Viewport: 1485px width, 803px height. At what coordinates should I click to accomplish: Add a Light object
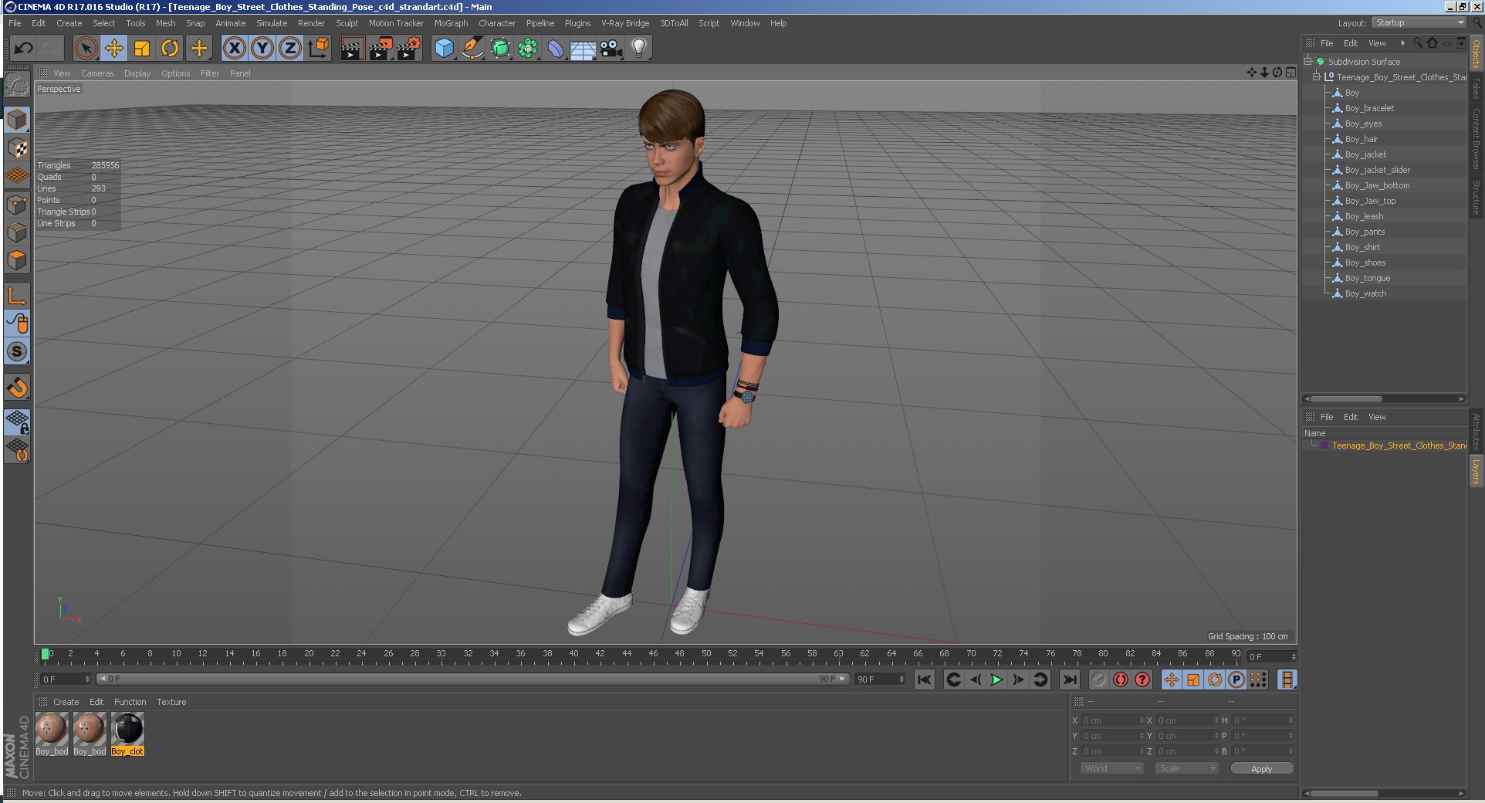tap(639, 49)
